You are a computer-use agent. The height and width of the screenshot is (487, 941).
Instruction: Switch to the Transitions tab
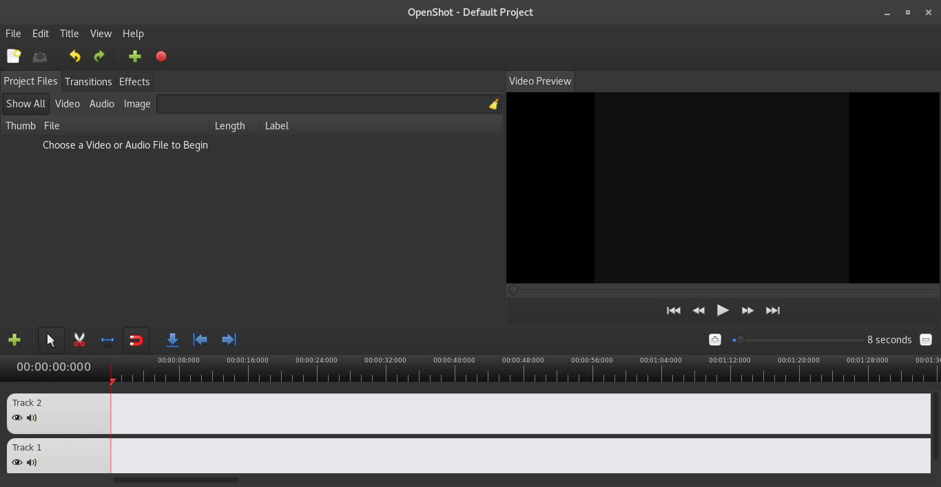(x=88, y=82)
